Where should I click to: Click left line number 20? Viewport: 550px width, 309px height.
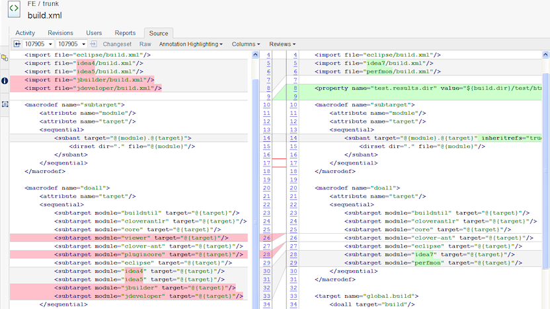[x=266, y=188]
